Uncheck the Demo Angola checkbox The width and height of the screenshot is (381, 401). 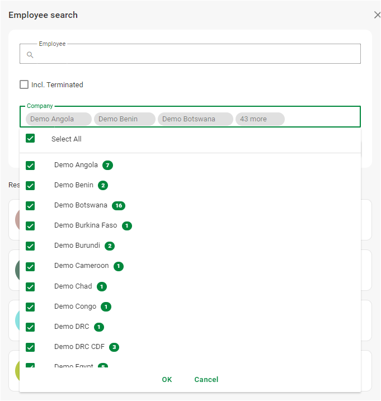click(30, 166)
